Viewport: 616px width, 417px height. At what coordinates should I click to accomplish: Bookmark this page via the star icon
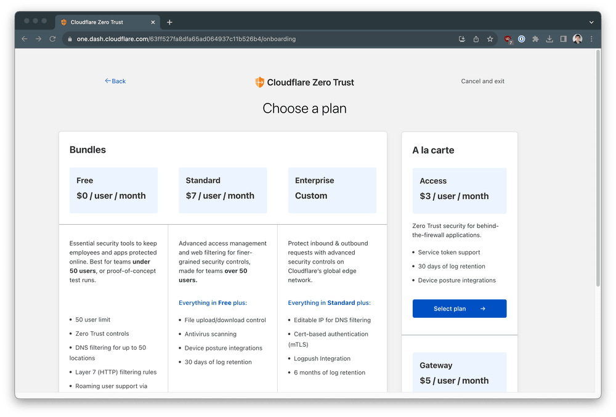coord(490,38)
